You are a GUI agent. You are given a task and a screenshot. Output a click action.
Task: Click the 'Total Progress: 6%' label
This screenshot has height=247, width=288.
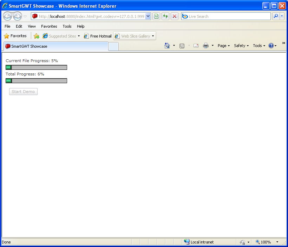point(25,74)
